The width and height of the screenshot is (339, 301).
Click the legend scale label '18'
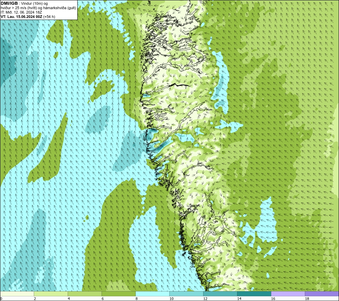click(307, 299)
